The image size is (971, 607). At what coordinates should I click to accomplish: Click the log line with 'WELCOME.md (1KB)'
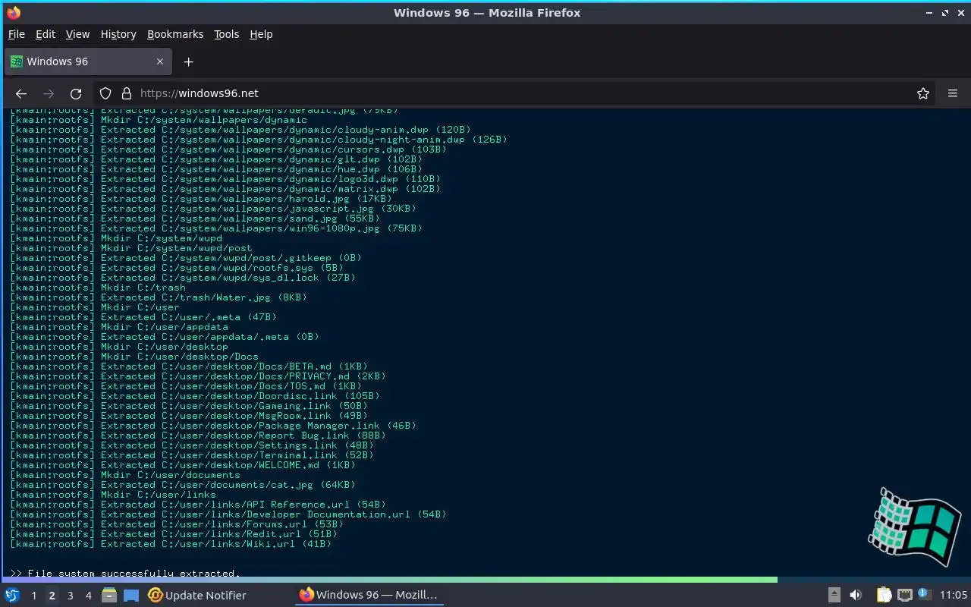point(183,465)
